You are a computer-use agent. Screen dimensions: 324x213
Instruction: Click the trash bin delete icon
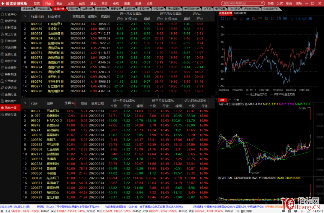(x=310, y=19)
